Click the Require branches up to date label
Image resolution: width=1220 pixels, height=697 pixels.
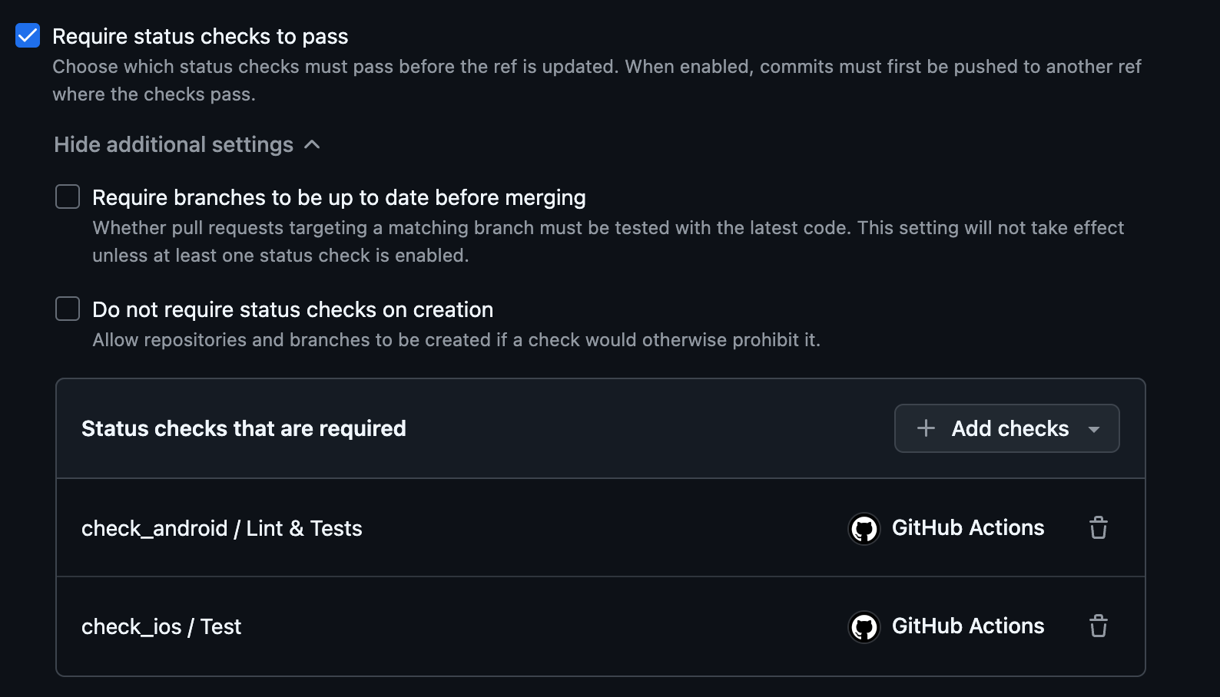339,197
